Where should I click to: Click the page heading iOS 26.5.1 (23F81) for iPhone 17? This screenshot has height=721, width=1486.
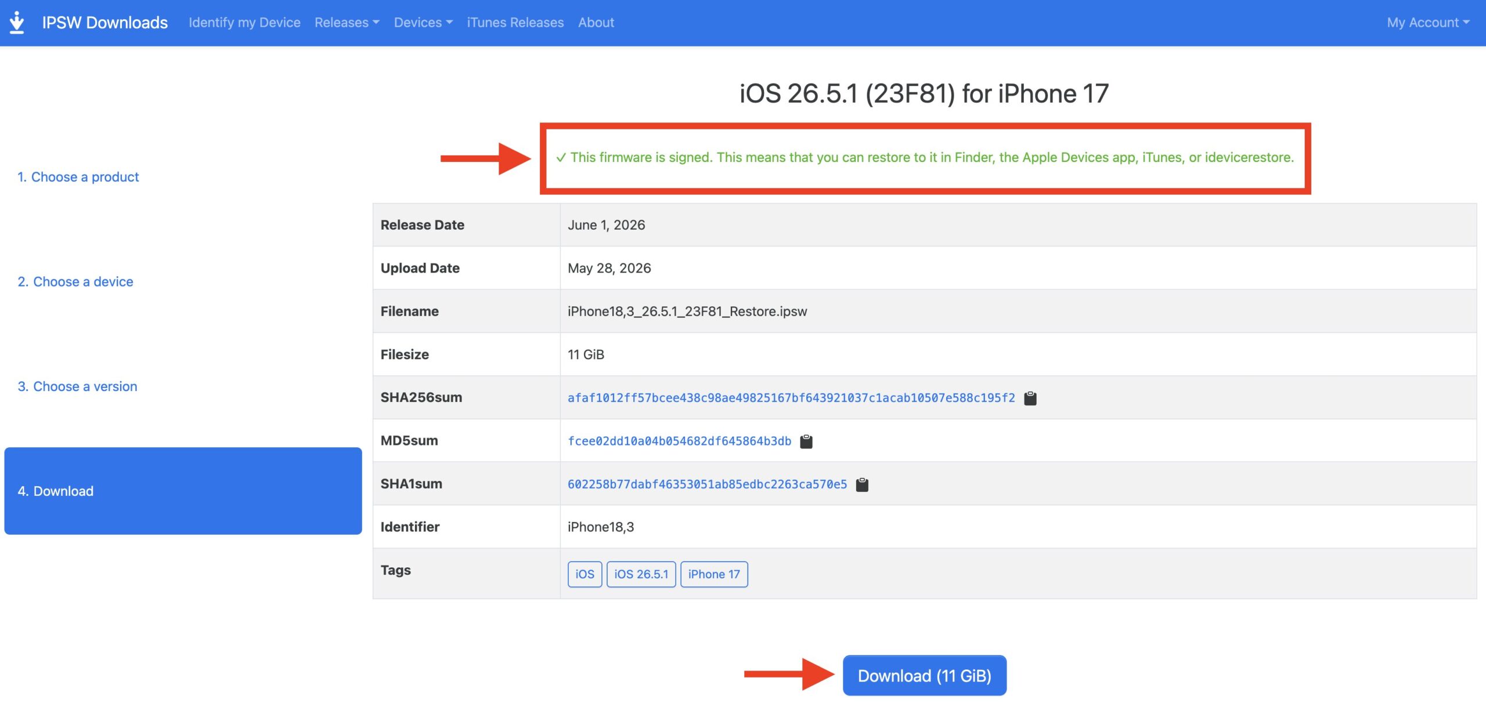pos(924,94)
